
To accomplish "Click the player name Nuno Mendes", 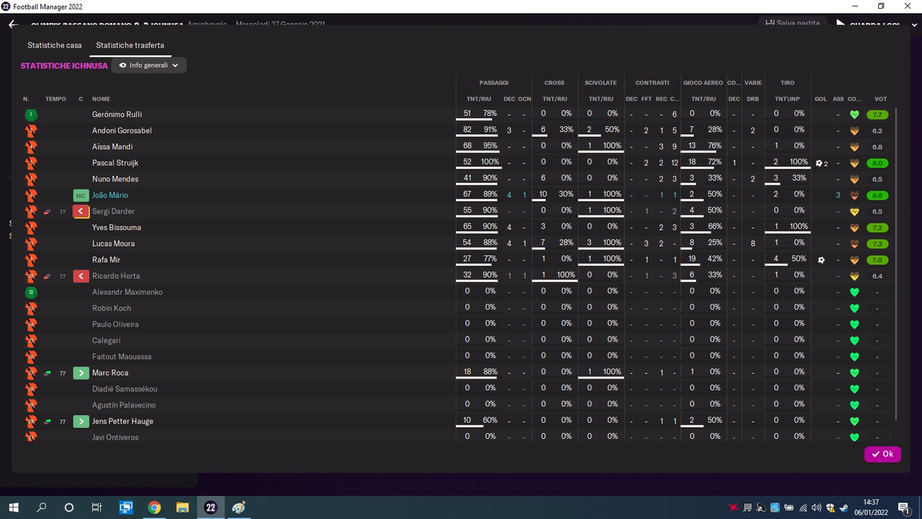I will tap(115, 179).
